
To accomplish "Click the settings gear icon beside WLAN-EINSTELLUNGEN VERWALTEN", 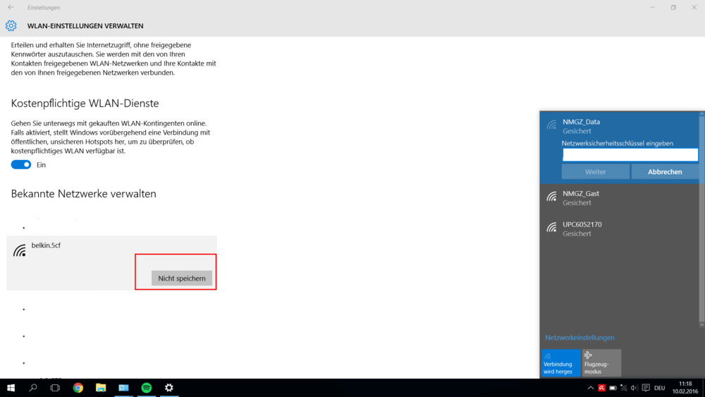I will point(11,25).
